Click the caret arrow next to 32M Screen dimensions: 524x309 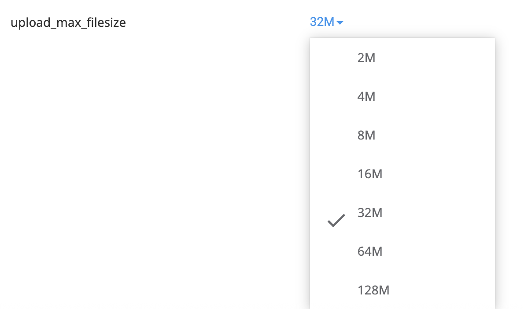tap(339, 22)
